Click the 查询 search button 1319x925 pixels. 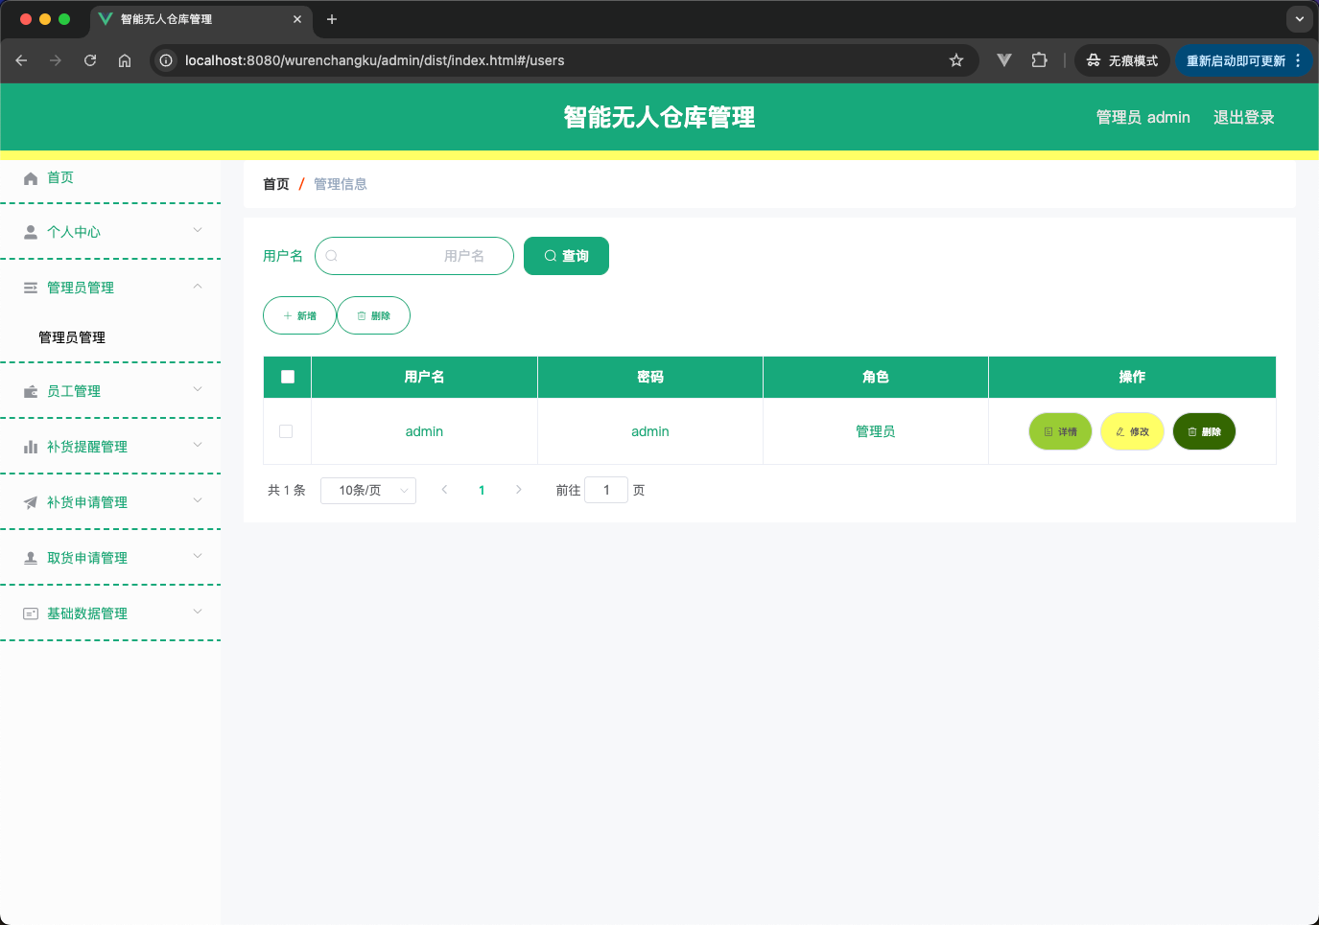(x=566, y=256)
